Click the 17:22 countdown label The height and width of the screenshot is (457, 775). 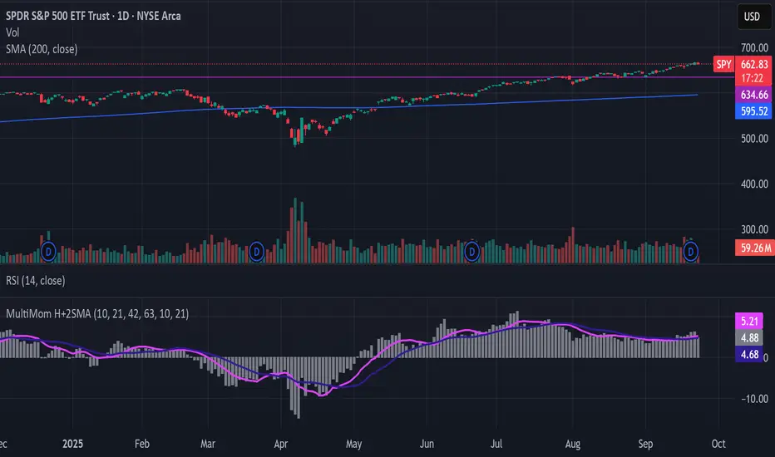coord(753,78)
